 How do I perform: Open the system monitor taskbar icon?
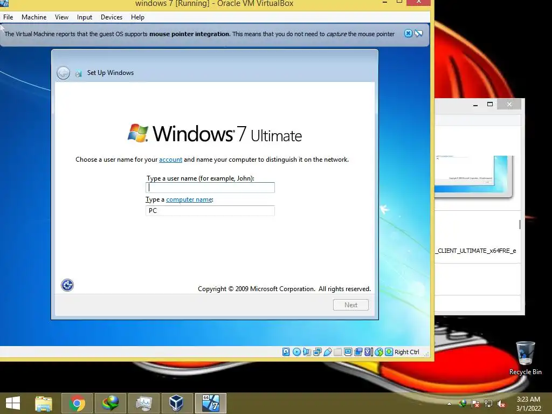(143, 403)
